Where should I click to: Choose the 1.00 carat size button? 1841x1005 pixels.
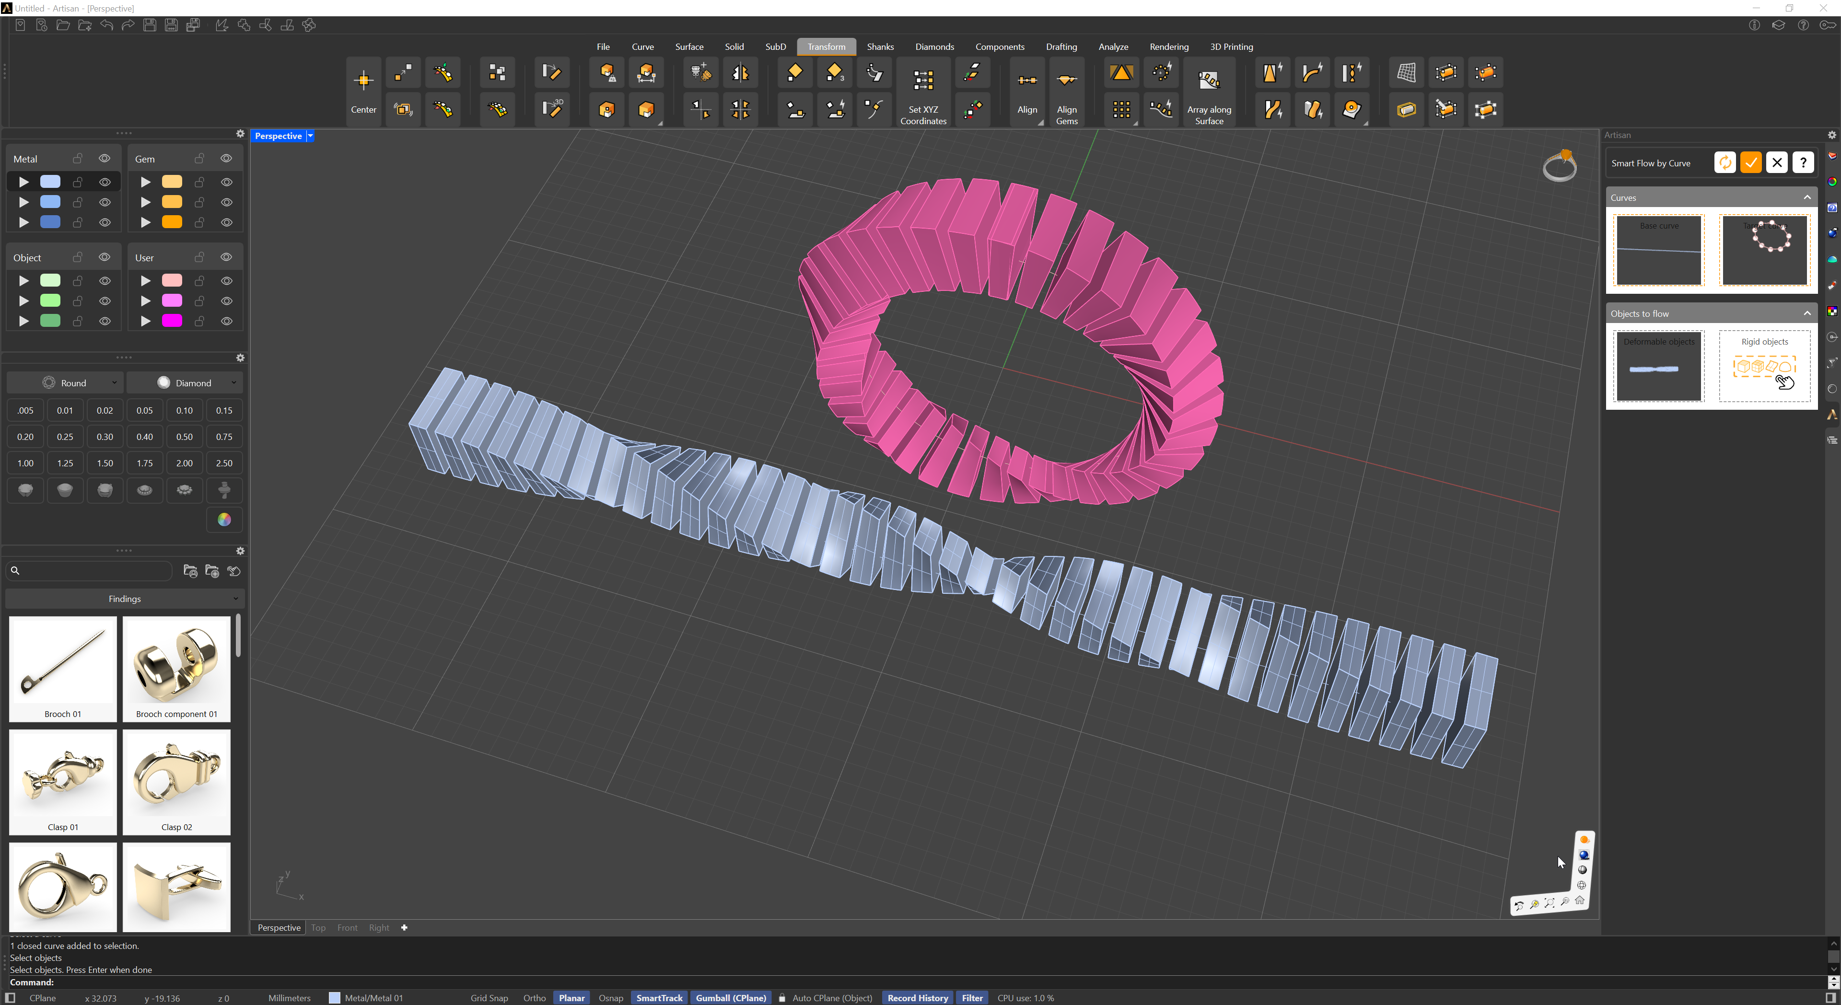(x=25, y=463)
